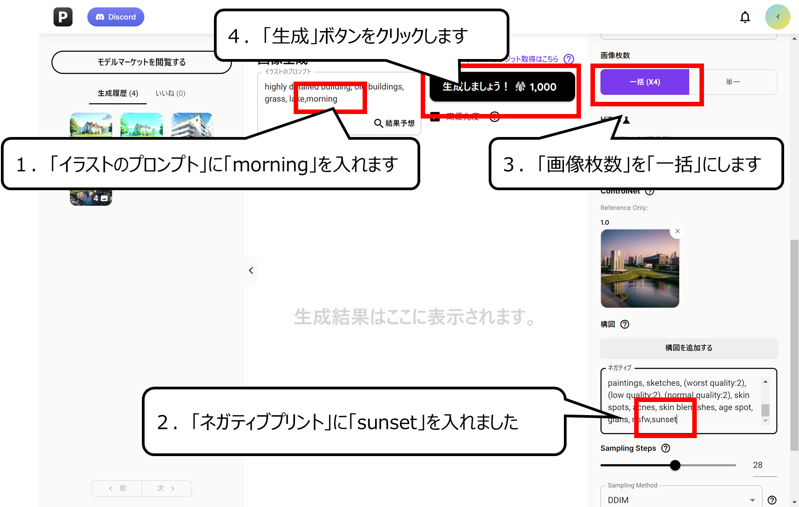799x507 pixels.
Task: Switch to いいね (0) tab
Action: pos(170,93)
